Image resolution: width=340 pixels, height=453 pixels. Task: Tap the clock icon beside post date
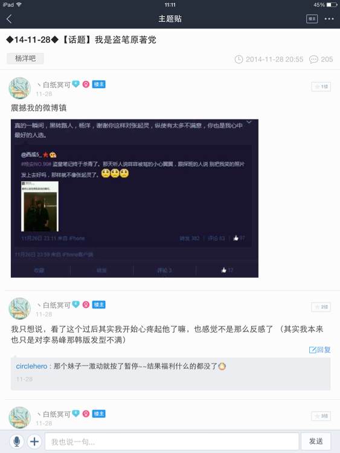239,59
